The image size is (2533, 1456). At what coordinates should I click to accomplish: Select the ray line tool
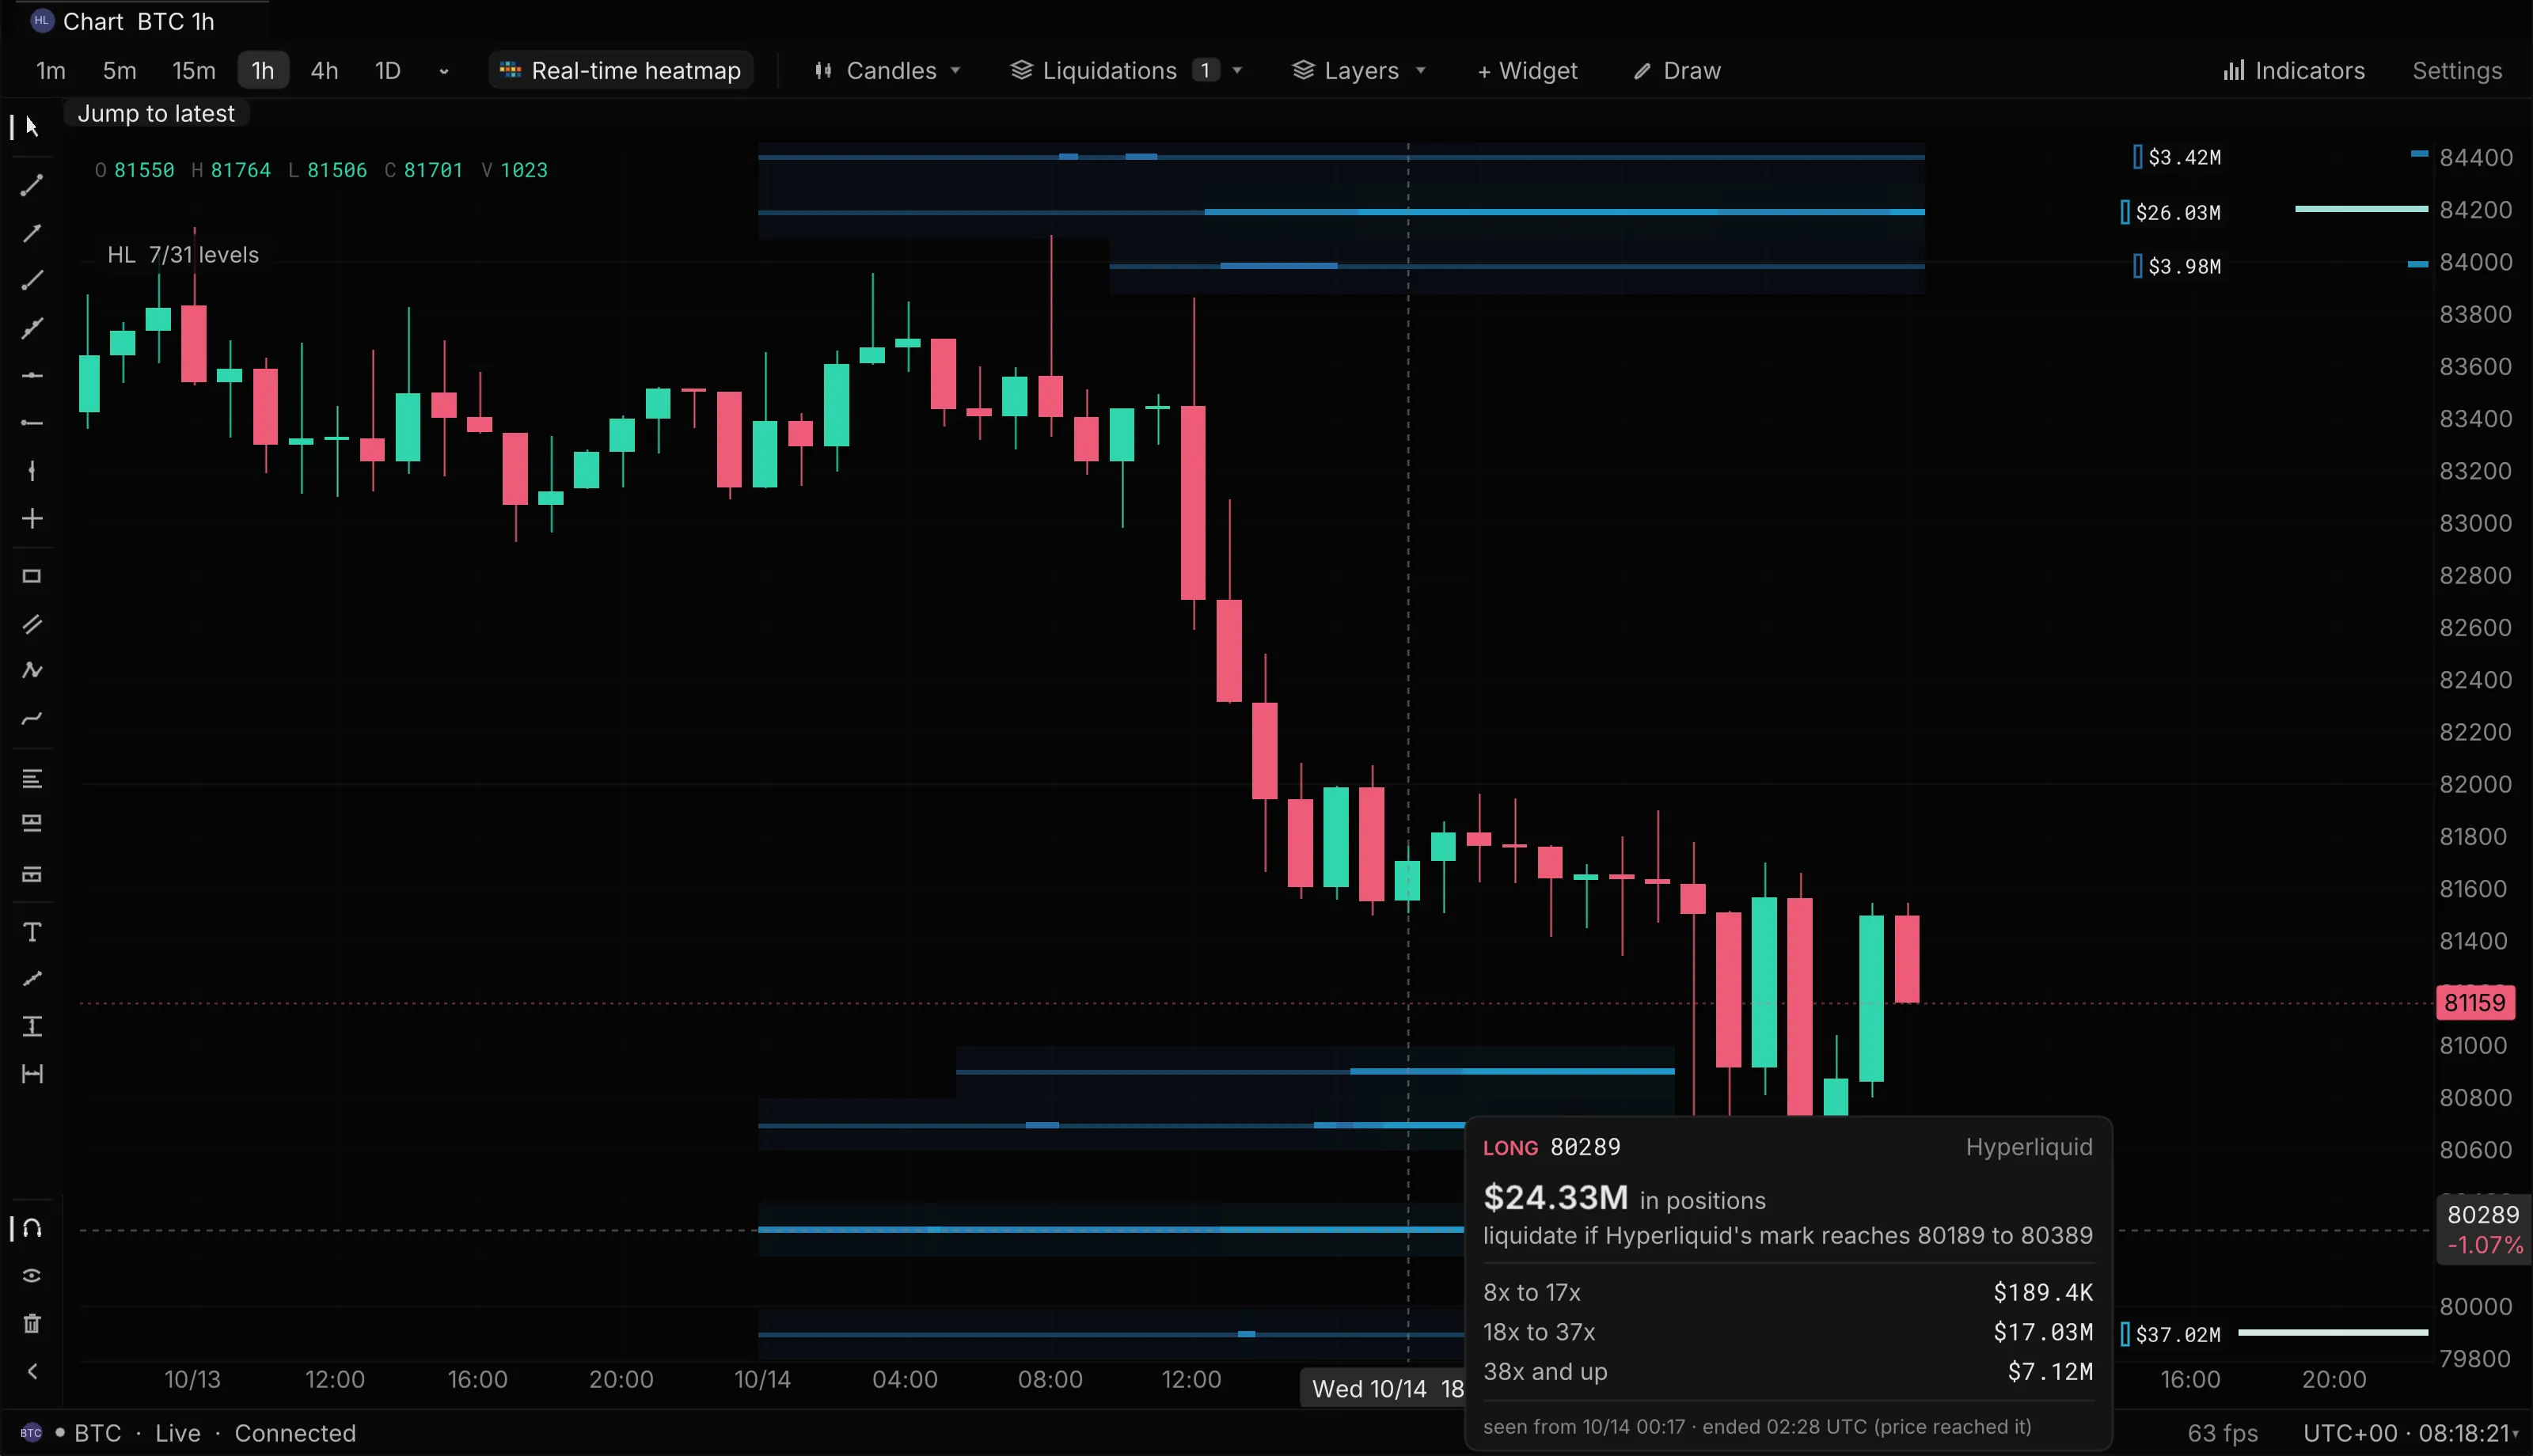point(32,280)
